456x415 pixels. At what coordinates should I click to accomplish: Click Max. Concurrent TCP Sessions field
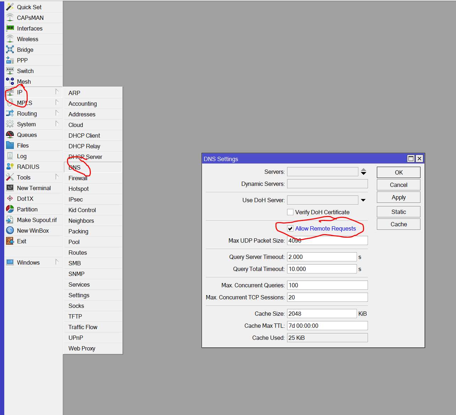coord(327,297)
